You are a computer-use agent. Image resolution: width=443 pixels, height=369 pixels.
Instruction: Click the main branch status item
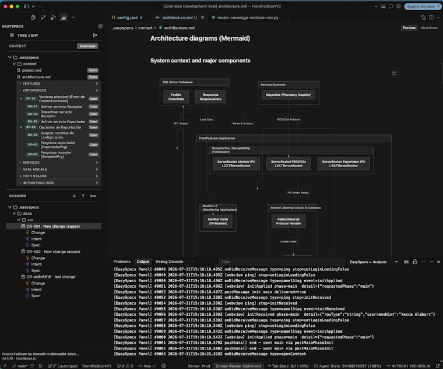20,366
